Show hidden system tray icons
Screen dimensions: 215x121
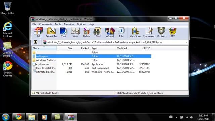coord(177,117)
